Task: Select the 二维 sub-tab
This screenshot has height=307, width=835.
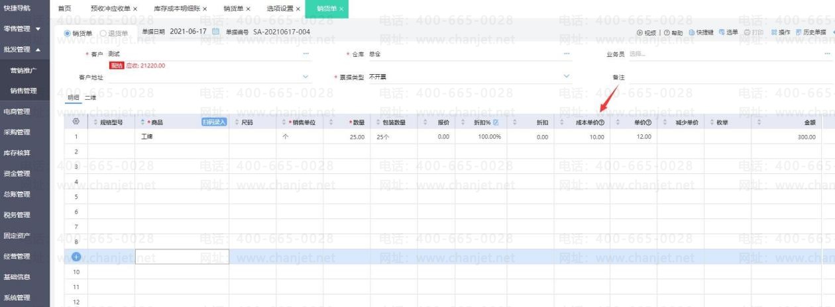Action: [89, 97]
